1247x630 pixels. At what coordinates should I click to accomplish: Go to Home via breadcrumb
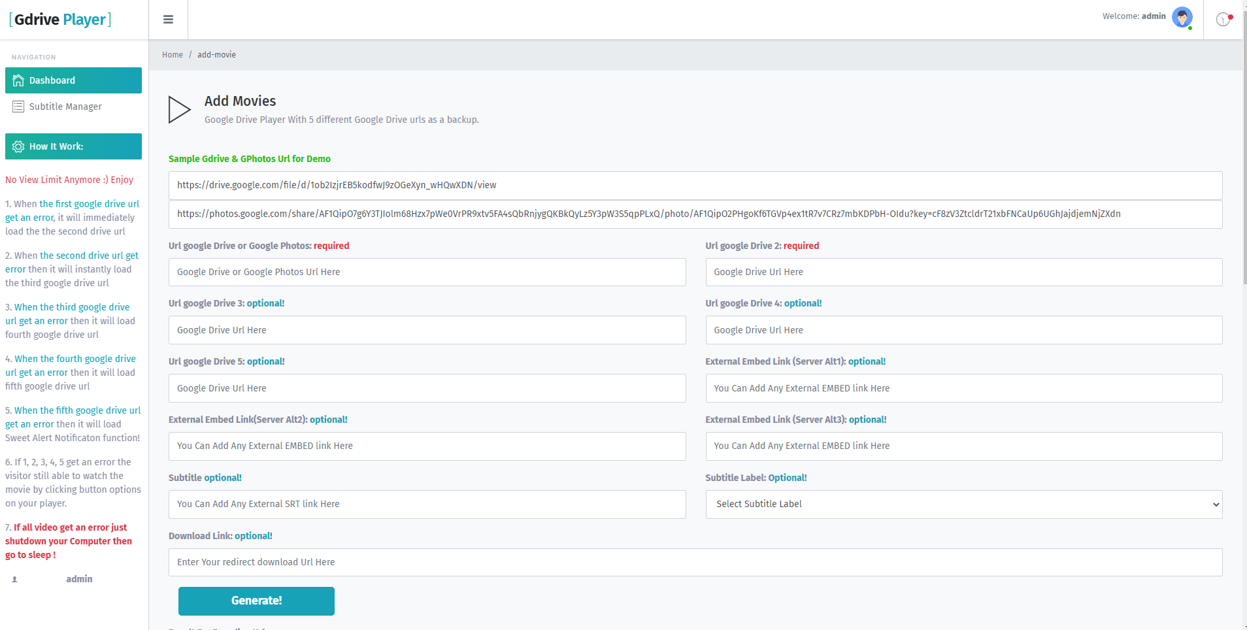coord(173,55)
